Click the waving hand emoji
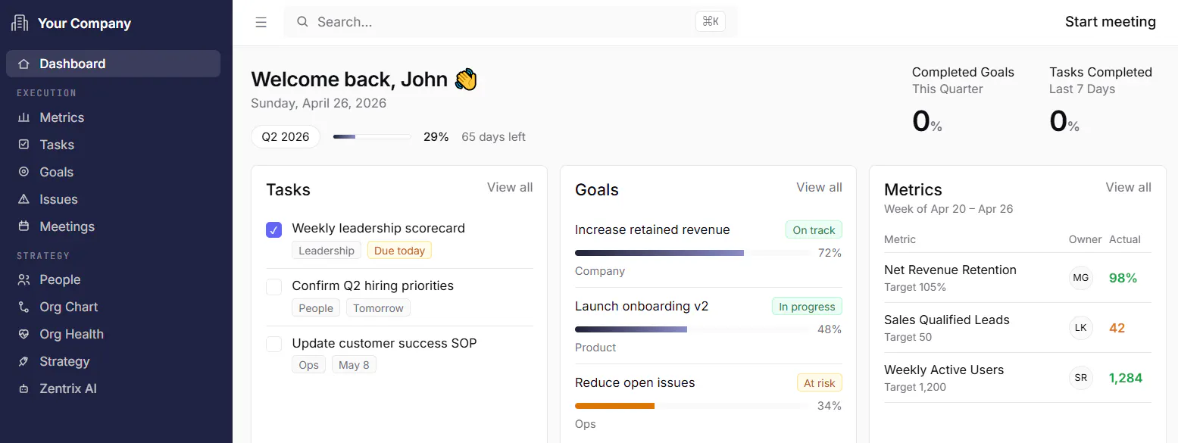The height and width of the screenshot is (443, 1178). pyautogui.click(x=466, y=80)
